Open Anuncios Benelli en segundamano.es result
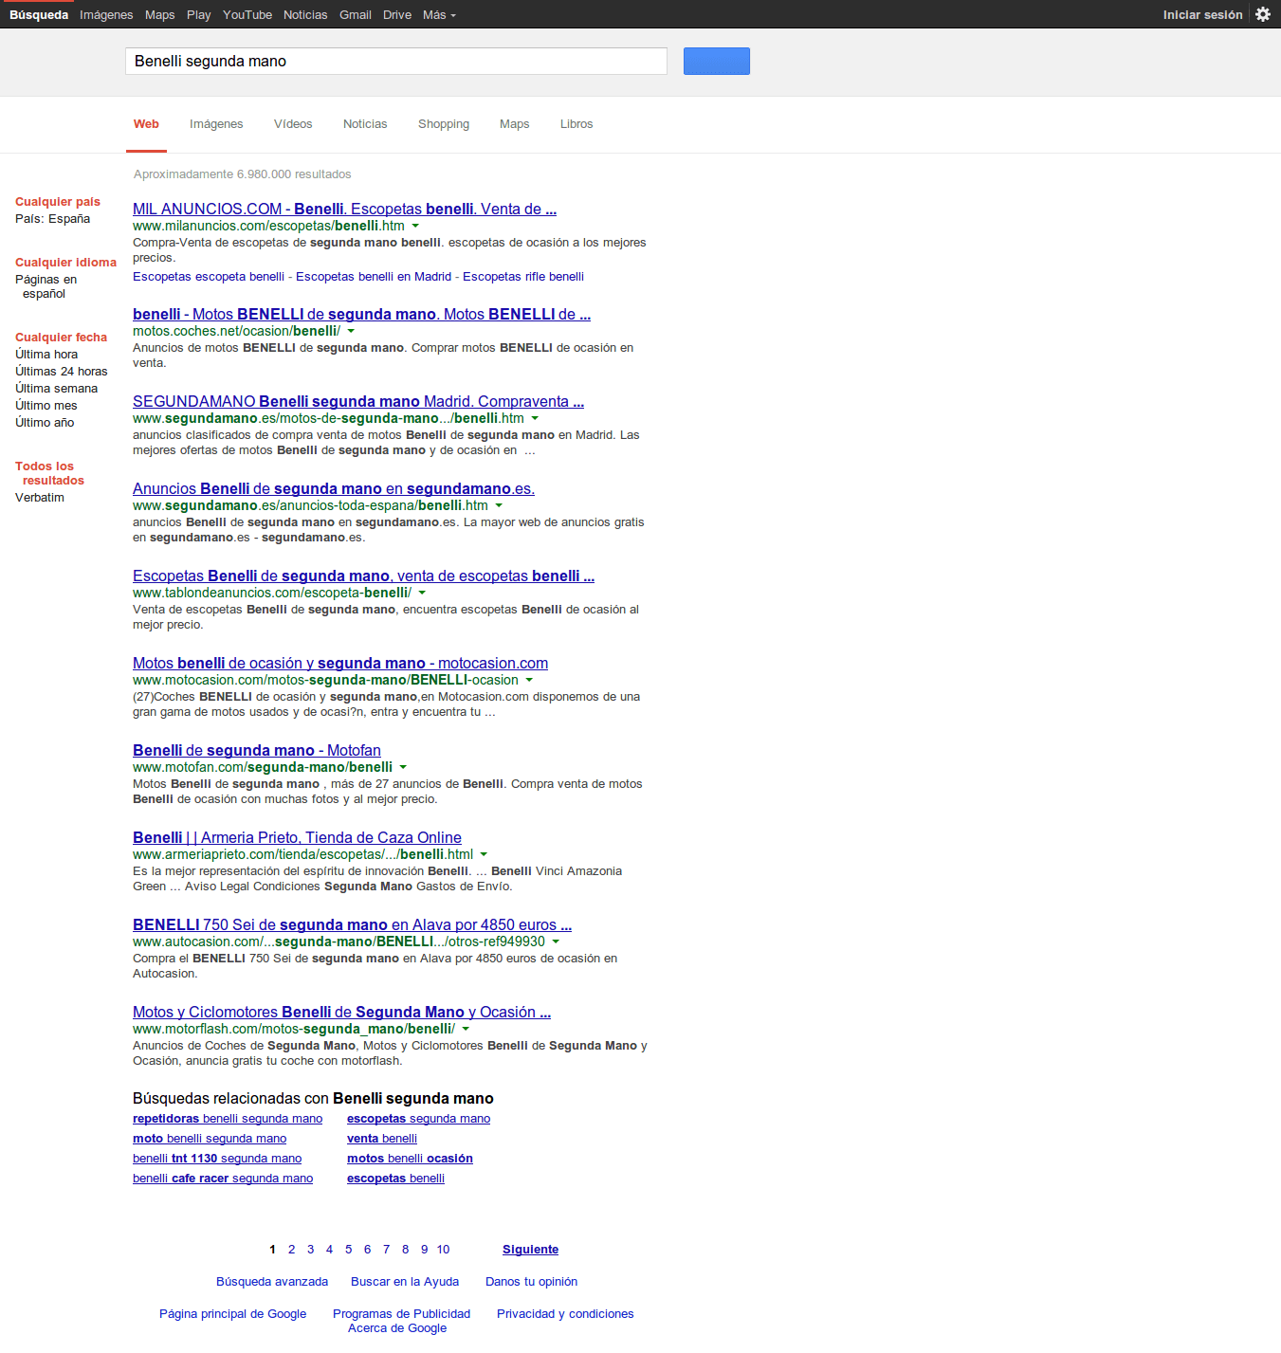 [334, 488]
